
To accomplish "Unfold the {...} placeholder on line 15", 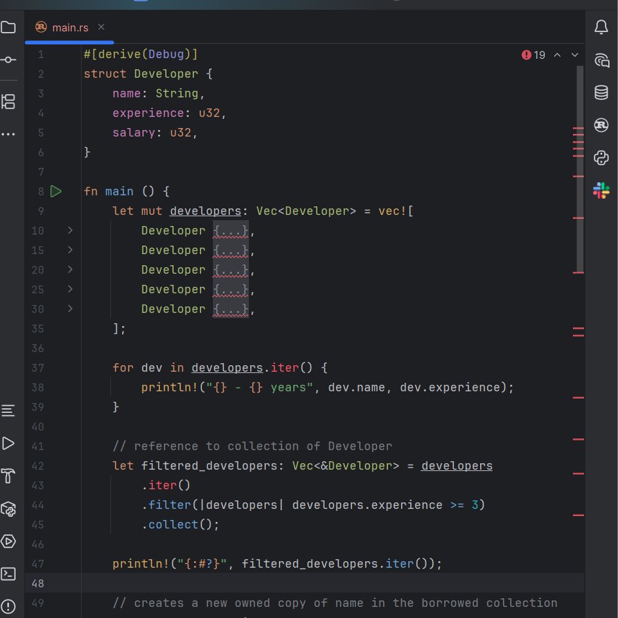I will point(231,250).
